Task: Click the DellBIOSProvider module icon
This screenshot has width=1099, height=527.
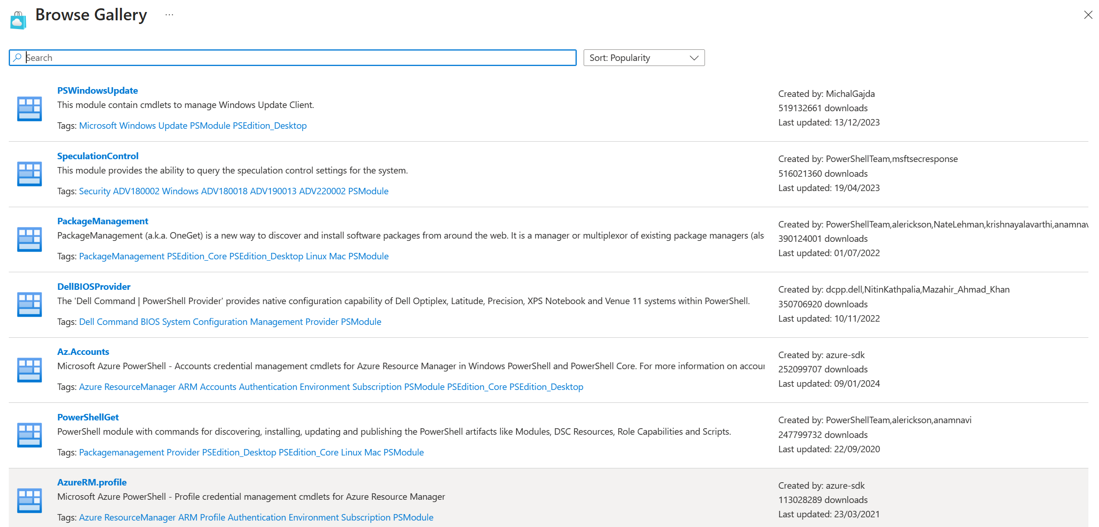Action: (x=30, y=305)
